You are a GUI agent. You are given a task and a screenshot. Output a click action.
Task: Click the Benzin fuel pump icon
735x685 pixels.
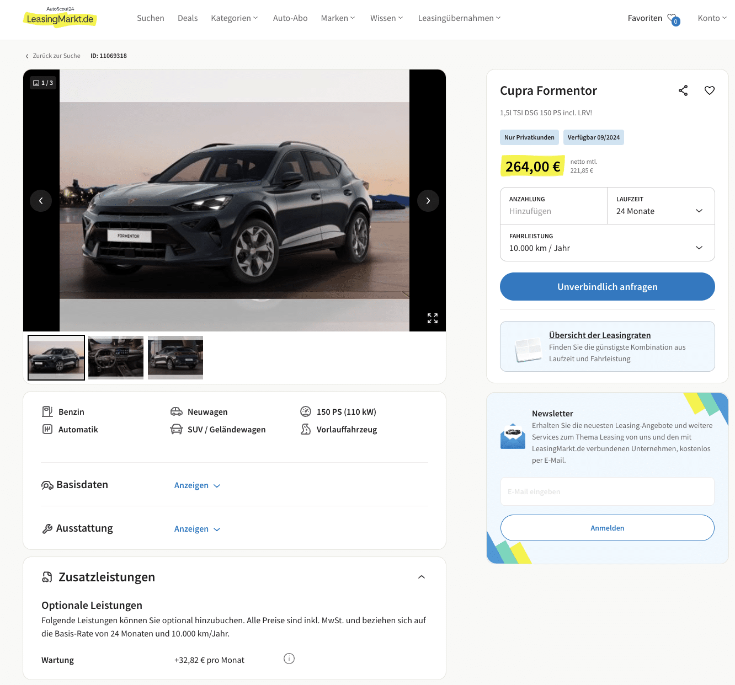(x=47, y=411)
